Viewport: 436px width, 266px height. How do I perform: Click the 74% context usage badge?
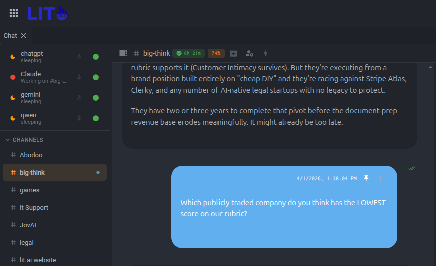tap(216, 53)
